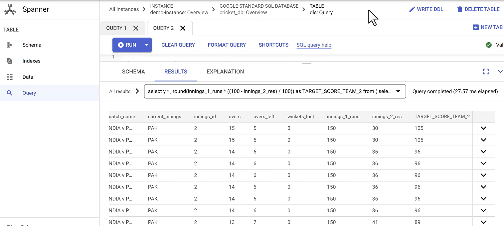Click overs value 13 in last row
The height and width of the screenshot is (226, 504).
[232, 222]
